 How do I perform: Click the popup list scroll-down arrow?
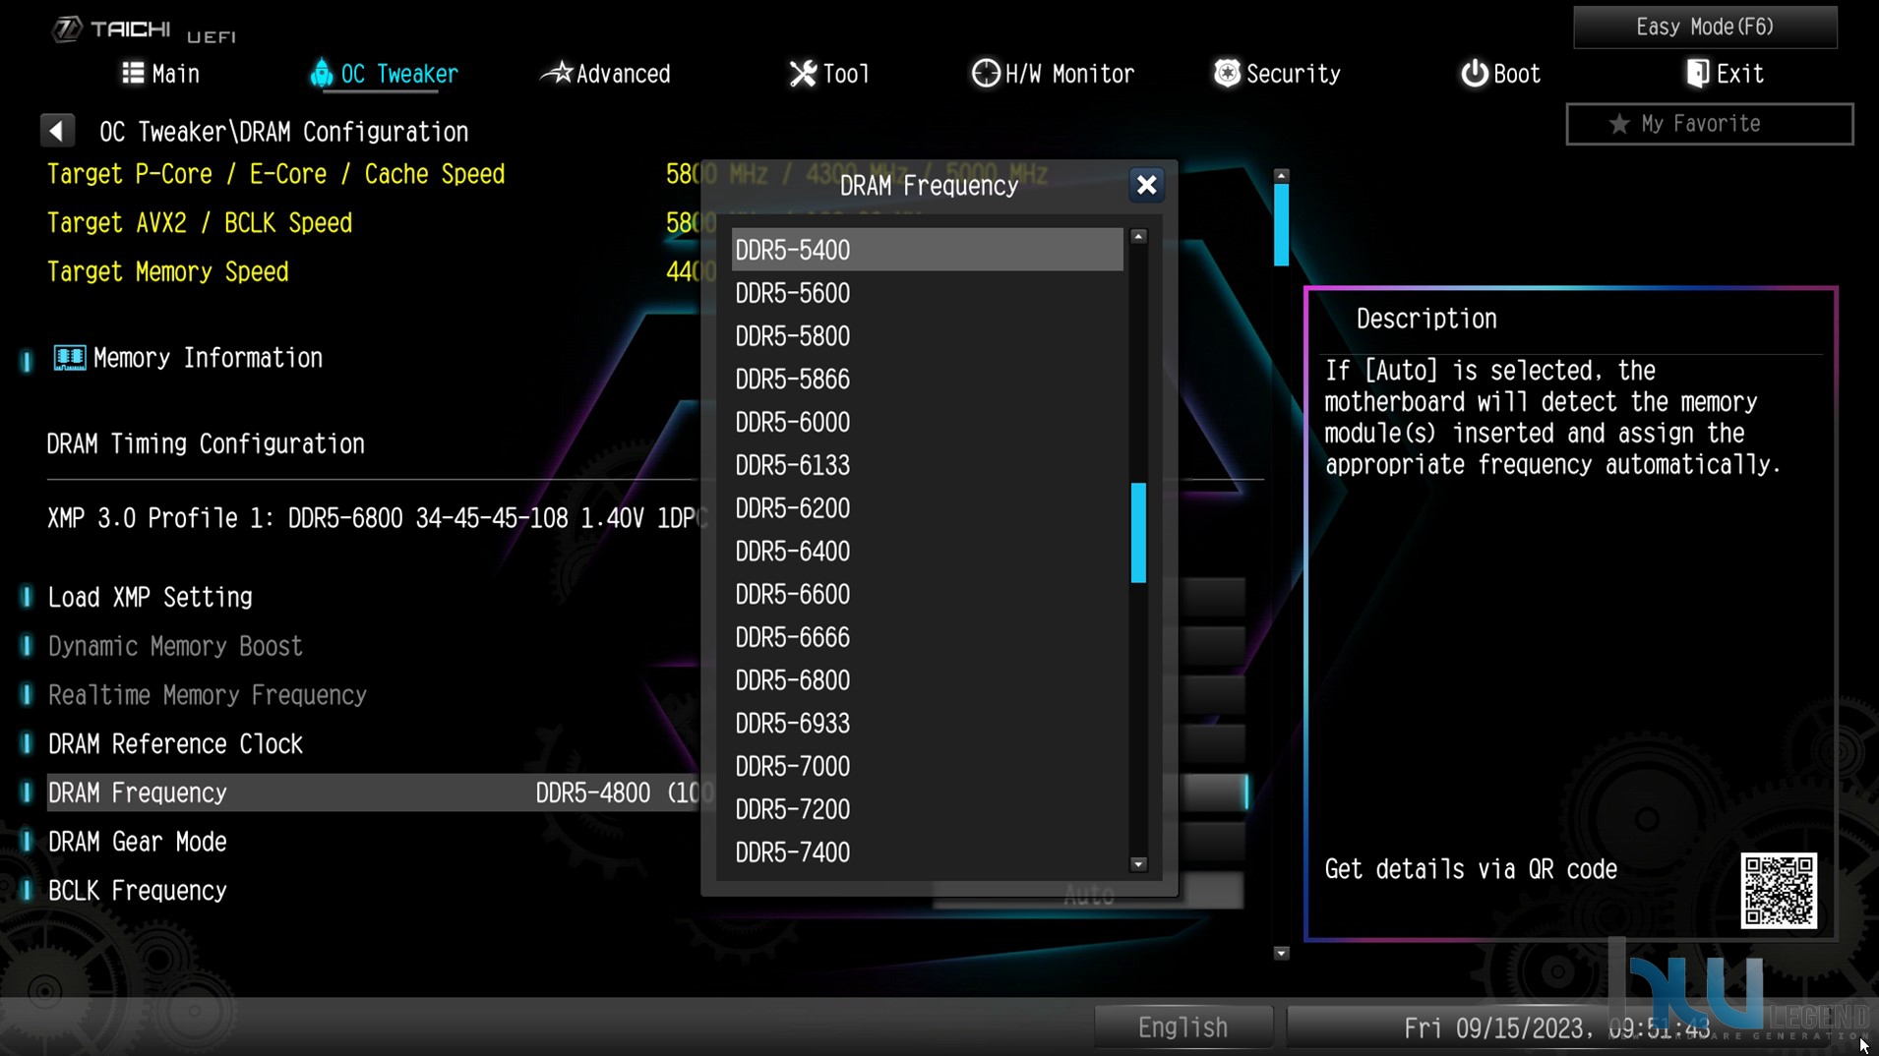pos(1138,864)
